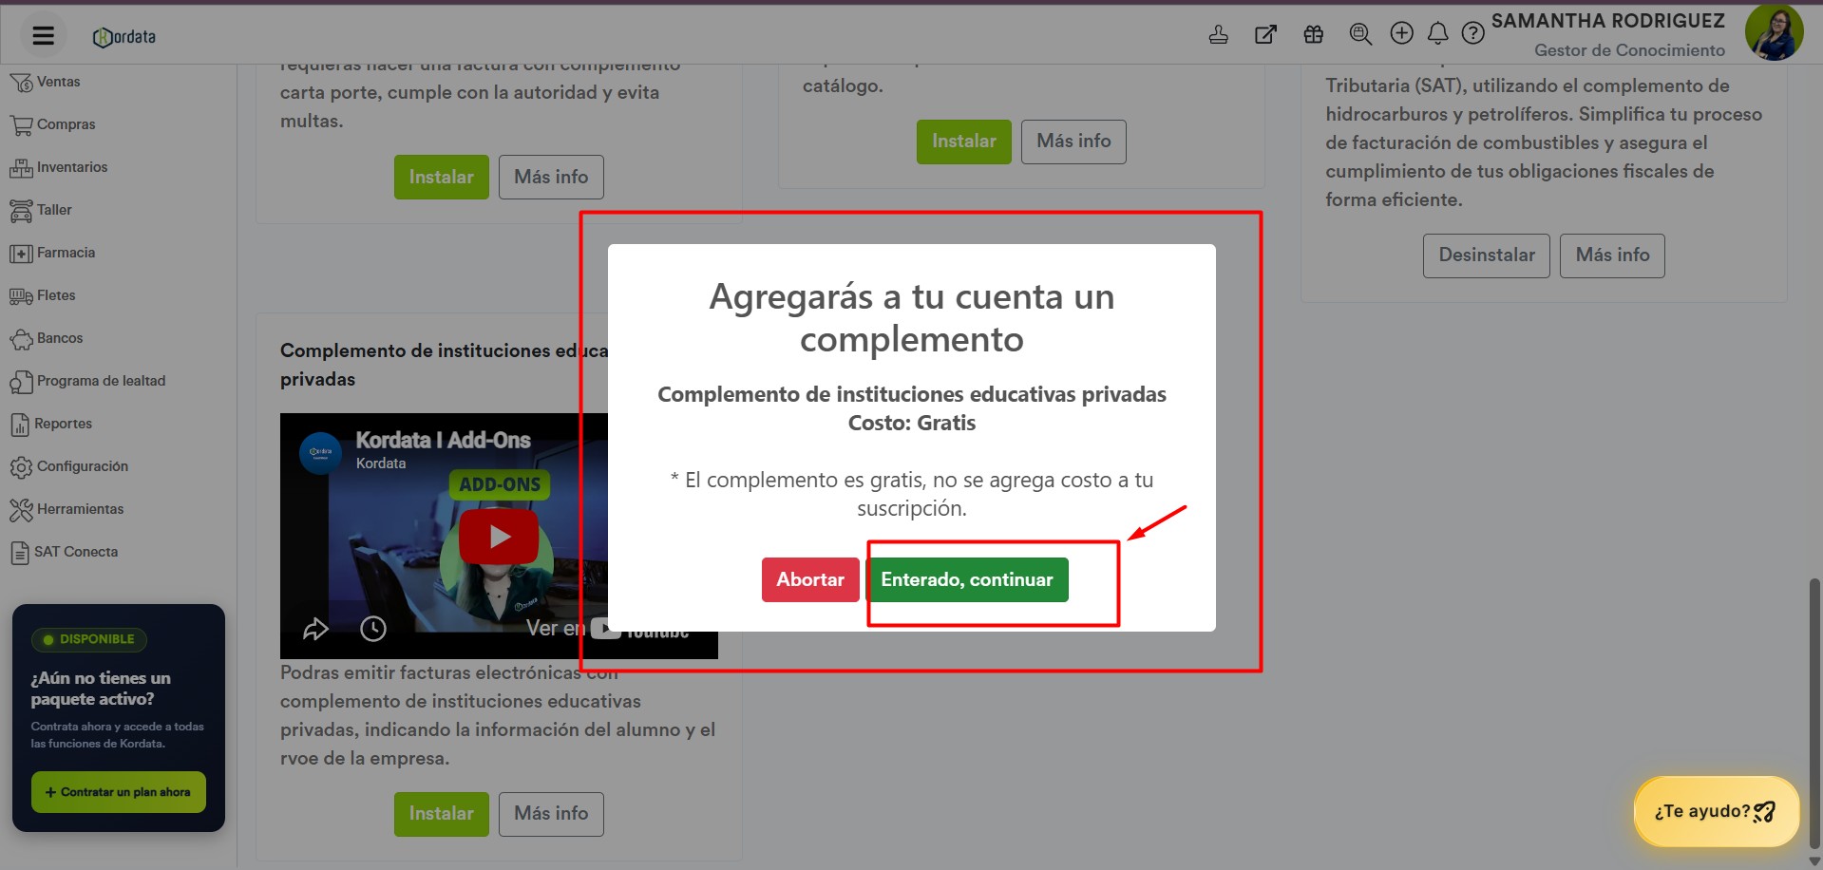Click the Kordata channel avatar in video
The height and width of the screenshot is (870, 1823).
point(321,453)
